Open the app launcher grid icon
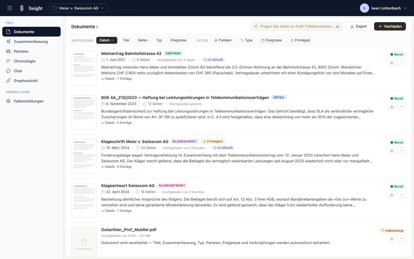Screen dimensions: 414x259 pos(10,8)
